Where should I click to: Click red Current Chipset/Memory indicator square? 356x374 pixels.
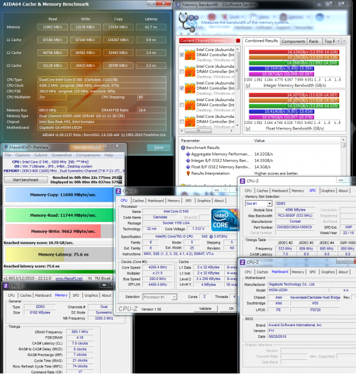[238, 41]
